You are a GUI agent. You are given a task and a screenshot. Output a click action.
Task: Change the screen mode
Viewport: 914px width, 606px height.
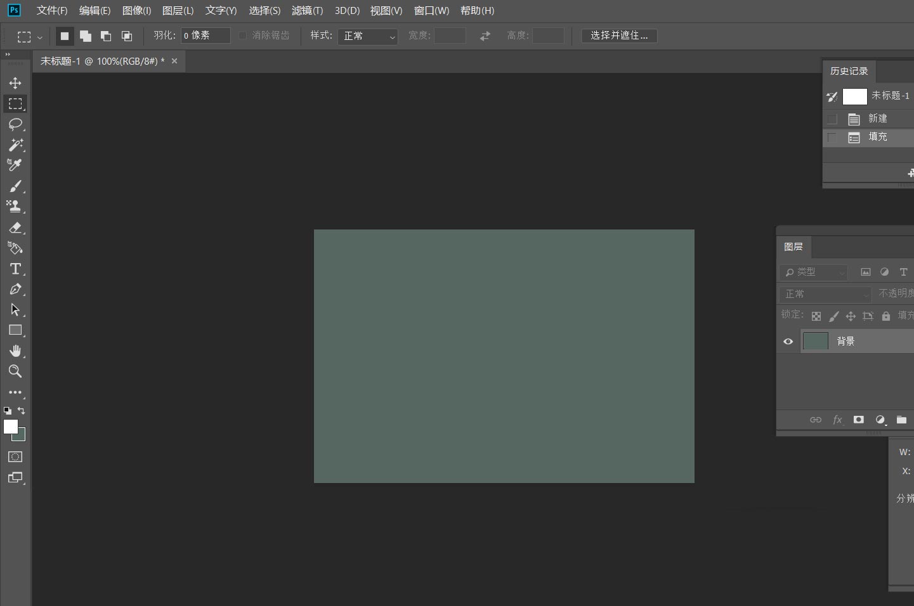point(15,478)
